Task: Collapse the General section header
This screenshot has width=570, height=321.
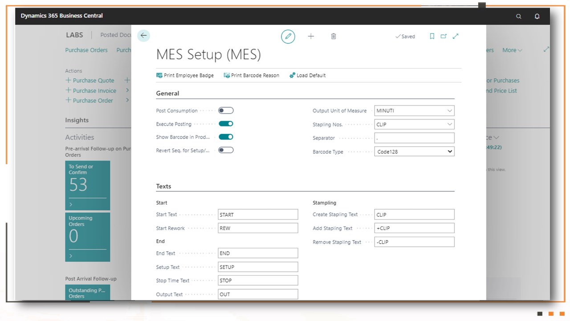Action: 167,93
